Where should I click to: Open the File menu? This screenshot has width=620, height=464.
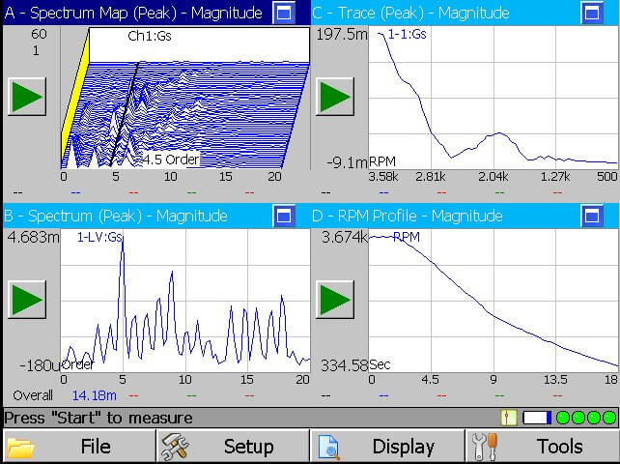tap(79, 447)
